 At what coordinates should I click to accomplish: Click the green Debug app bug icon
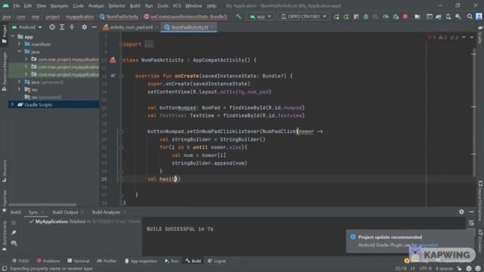[366, 17]
